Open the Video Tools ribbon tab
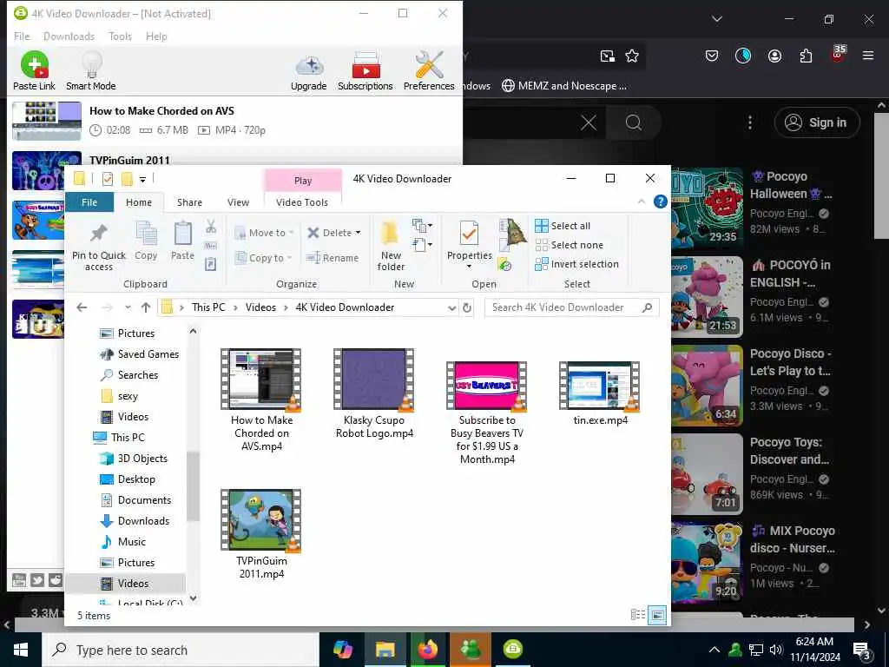The height and width of the screenshot is (667, 889). (x=302, y=202)
